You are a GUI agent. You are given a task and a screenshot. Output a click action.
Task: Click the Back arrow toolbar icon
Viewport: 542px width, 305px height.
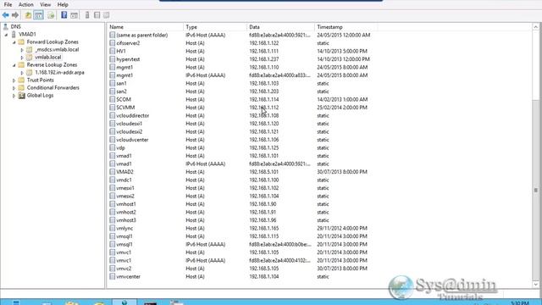pos(6,15)
